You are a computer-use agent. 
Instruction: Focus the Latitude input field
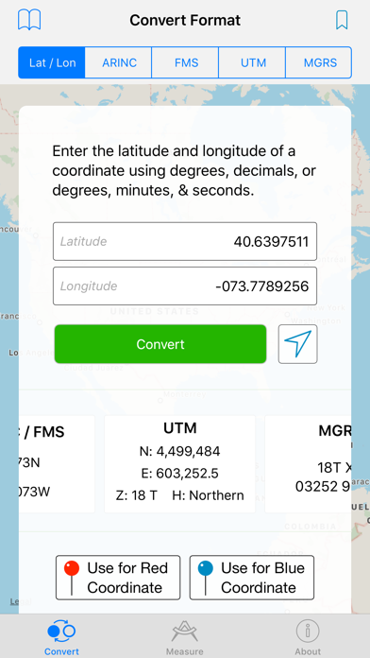(x=185, y=241)
